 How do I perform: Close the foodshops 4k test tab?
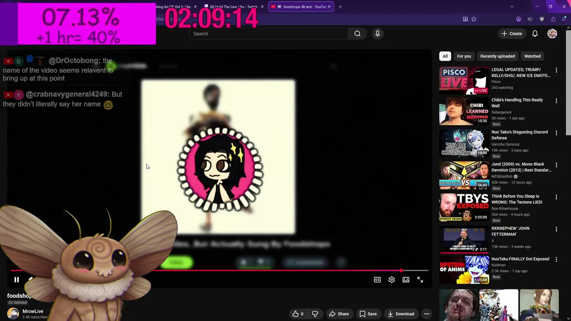click(x=329, y=7)
